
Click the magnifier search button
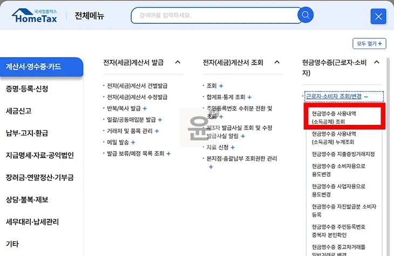[305, 15]
